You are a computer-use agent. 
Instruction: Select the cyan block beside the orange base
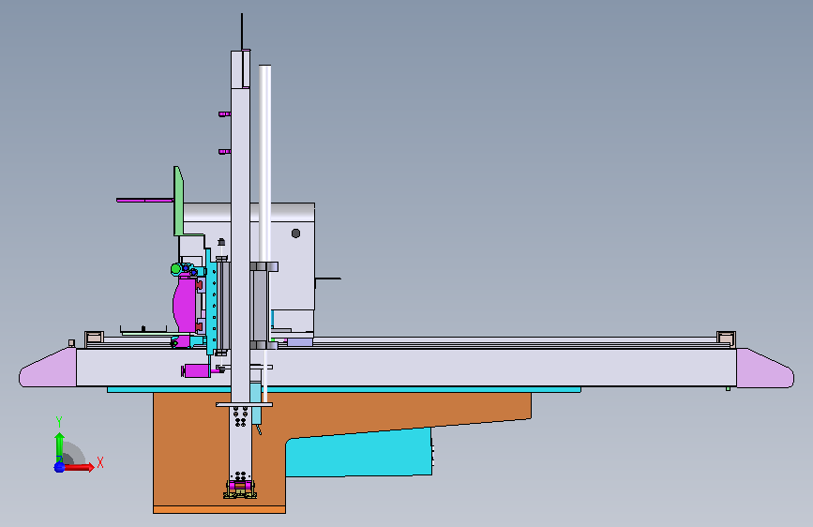[x=358, y=452]
